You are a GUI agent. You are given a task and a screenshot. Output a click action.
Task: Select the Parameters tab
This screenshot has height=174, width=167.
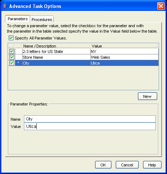click(17, 19)
